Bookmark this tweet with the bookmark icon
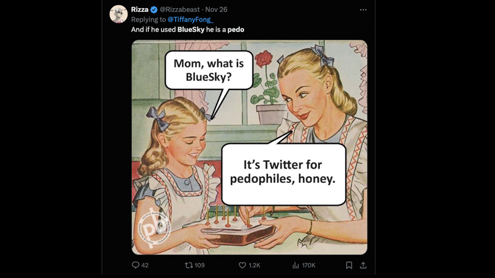 click(349, 266)
